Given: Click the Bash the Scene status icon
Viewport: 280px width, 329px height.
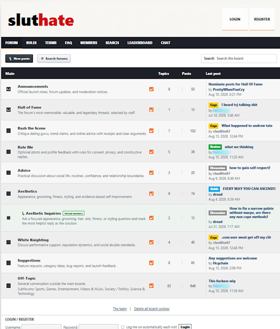Looking at the screenshot, I should pyautogui.click(x=9, y=131).
